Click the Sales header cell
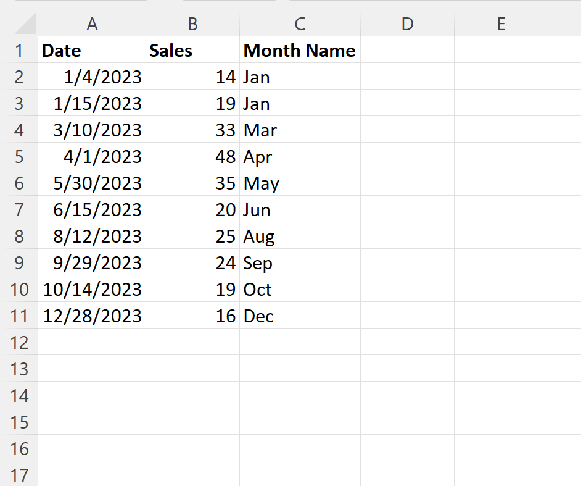Image resolution: width=581 pixels, height=486 pixels. coord(192,51)
